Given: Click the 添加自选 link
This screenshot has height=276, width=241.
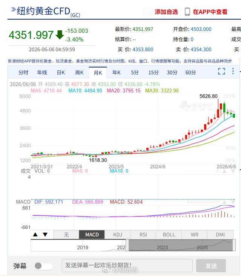Looking at the screenshot, I should point(166,12).
